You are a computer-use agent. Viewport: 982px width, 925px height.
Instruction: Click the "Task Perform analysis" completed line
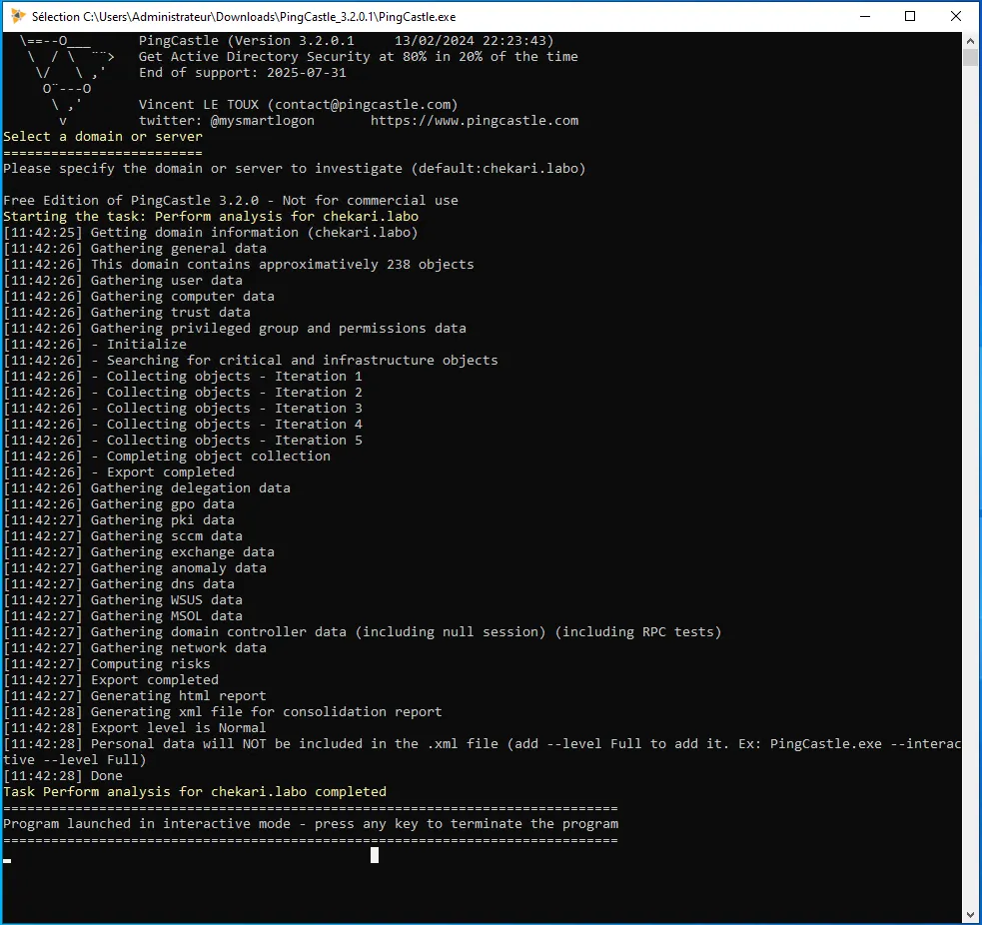(194, 792)
